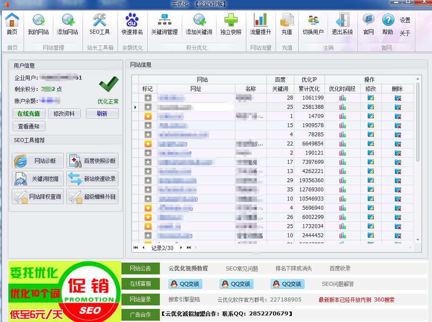432x322 pixels.
Task: Click scrollbar down arrow in website table
Action: pos(418,240)
